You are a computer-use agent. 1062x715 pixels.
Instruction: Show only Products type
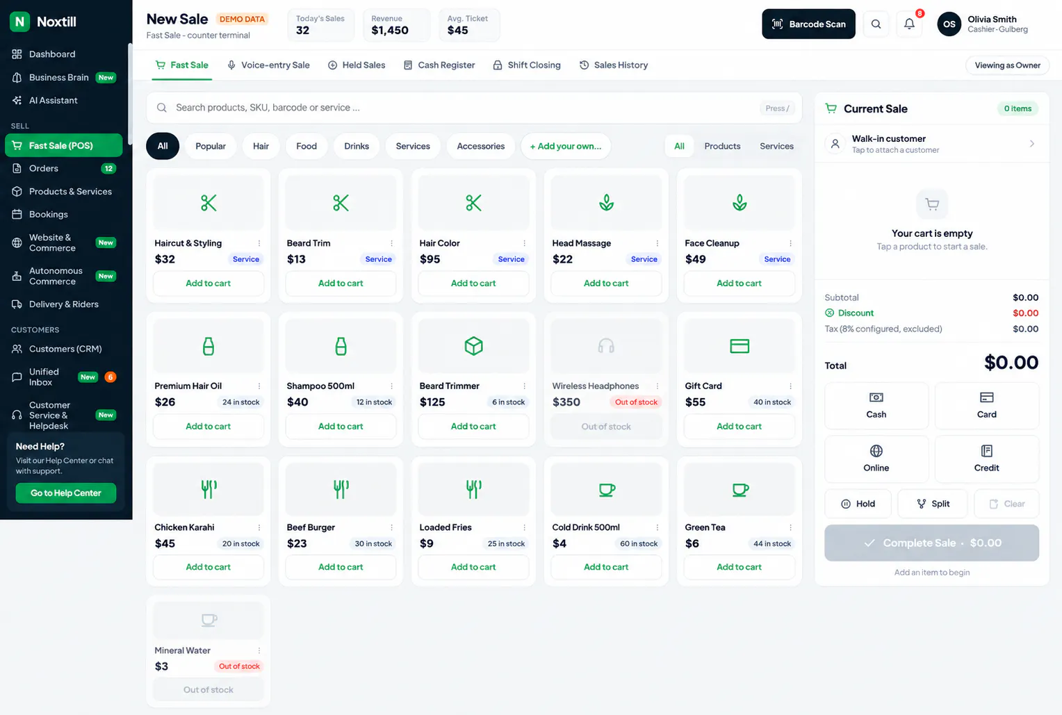722,147
